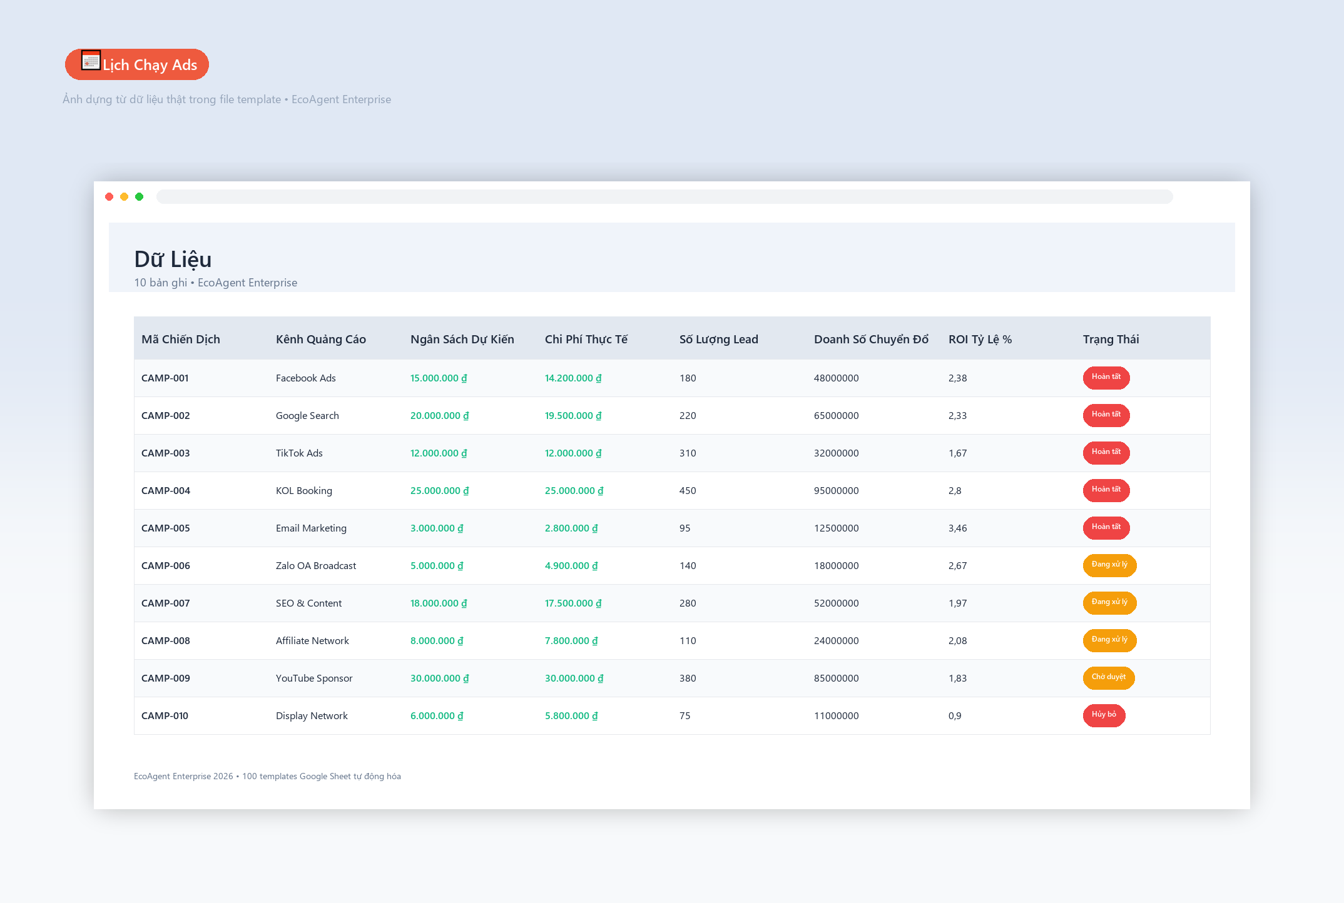This screenshot has width=1344, height=903.
Task: Click the 19.500.000 ₫ actual cost value
Action: (573, 416)
